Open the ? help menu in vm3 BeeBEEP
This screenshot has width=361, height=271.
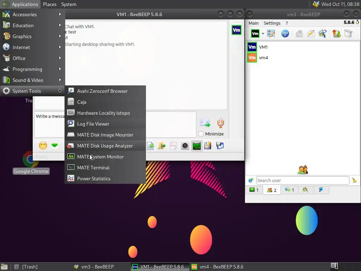[x=287, y=23]
